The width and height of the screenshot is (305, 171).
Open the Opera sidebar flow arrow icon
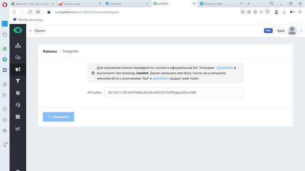(5, 95)
